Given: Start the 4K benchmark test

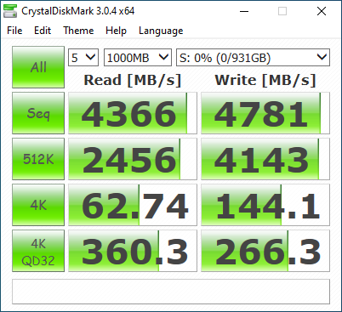Looking at the screenshot, I should 38,205.
